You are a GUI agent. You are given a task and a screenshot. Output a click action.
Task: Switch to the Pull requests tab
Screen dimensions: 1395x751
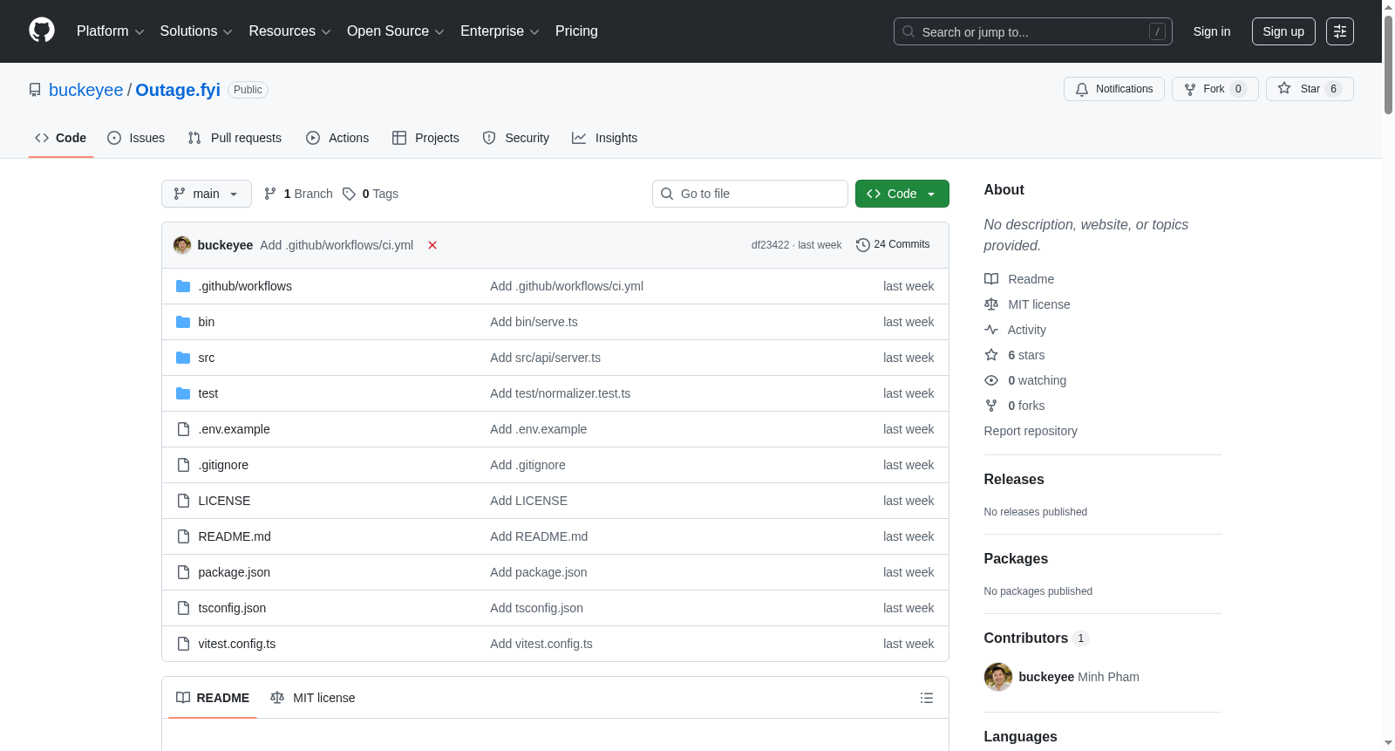235,138
